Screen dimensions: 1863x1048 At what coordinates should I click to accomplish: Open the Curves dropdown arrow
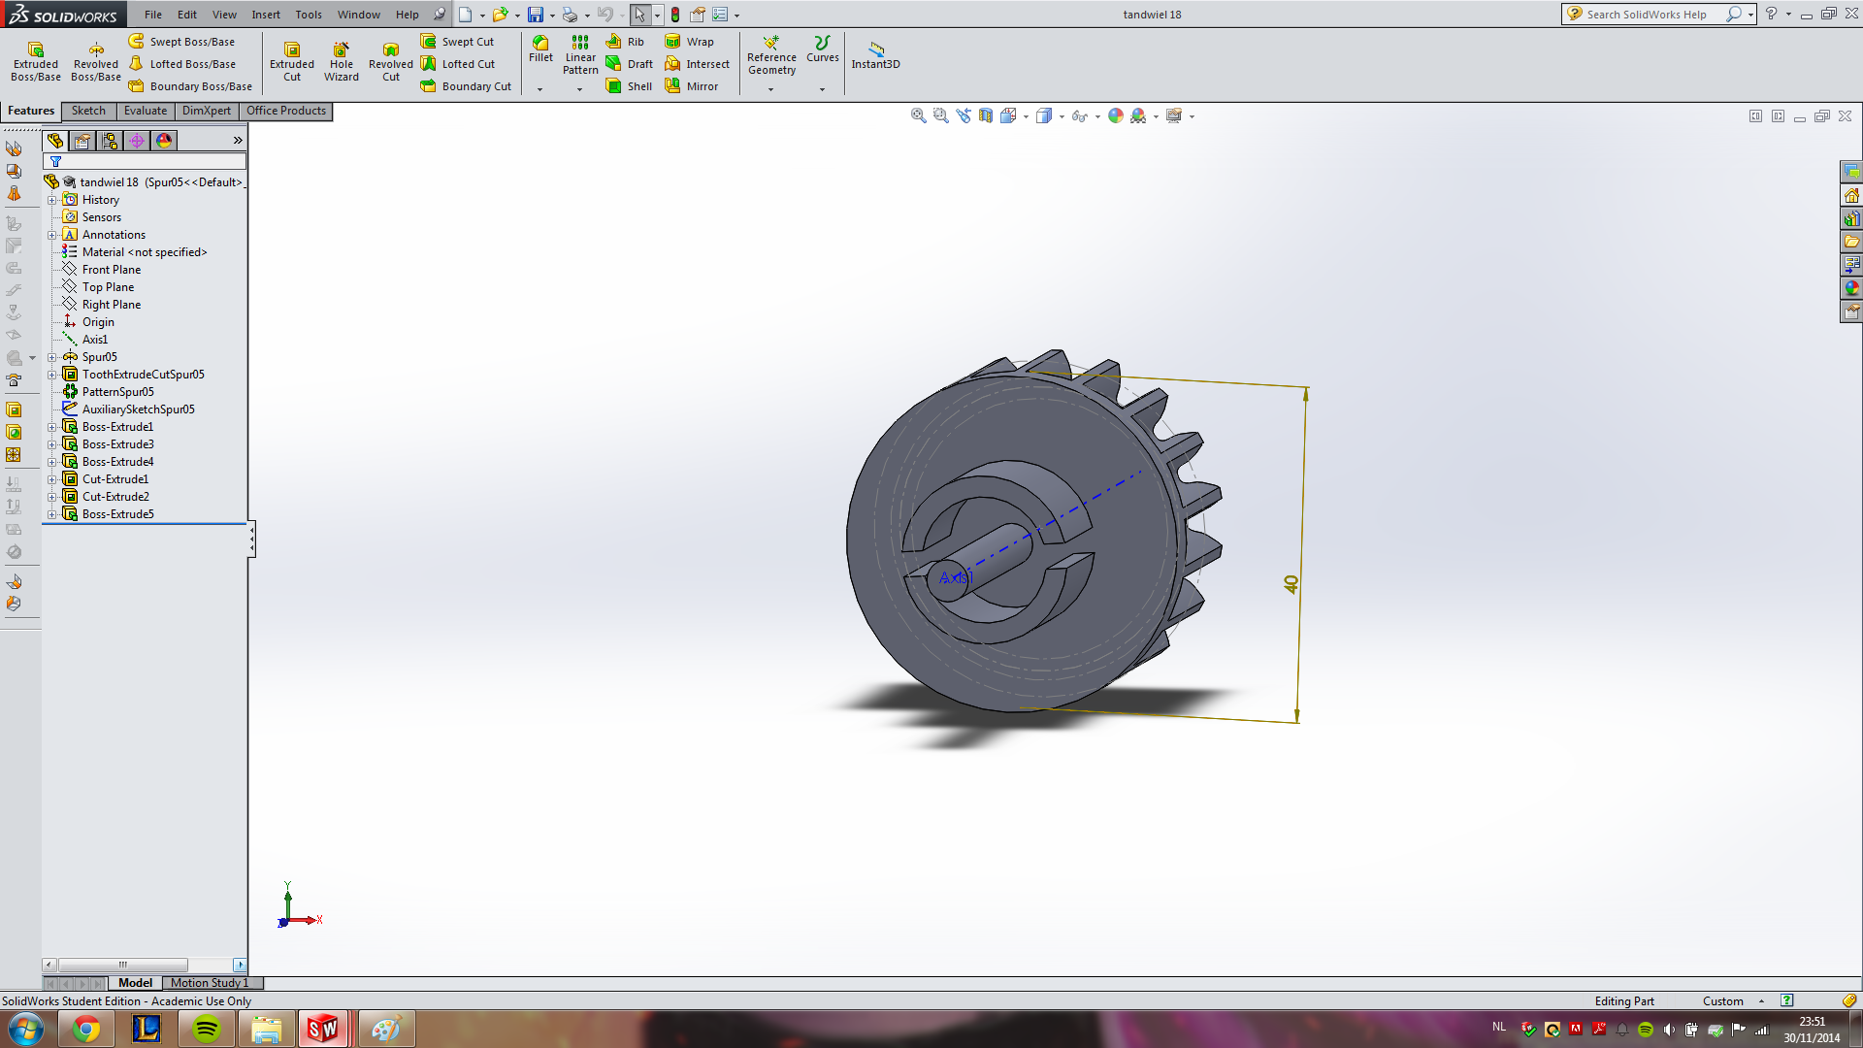(823, 89)
